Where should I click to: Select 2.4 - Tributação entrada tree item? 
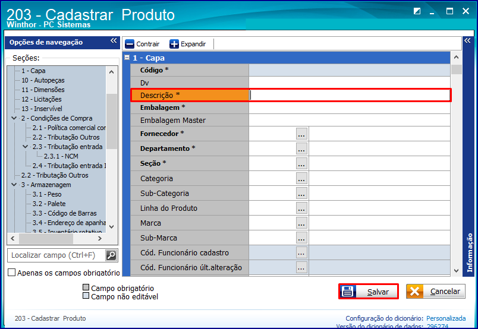point(69,166)
